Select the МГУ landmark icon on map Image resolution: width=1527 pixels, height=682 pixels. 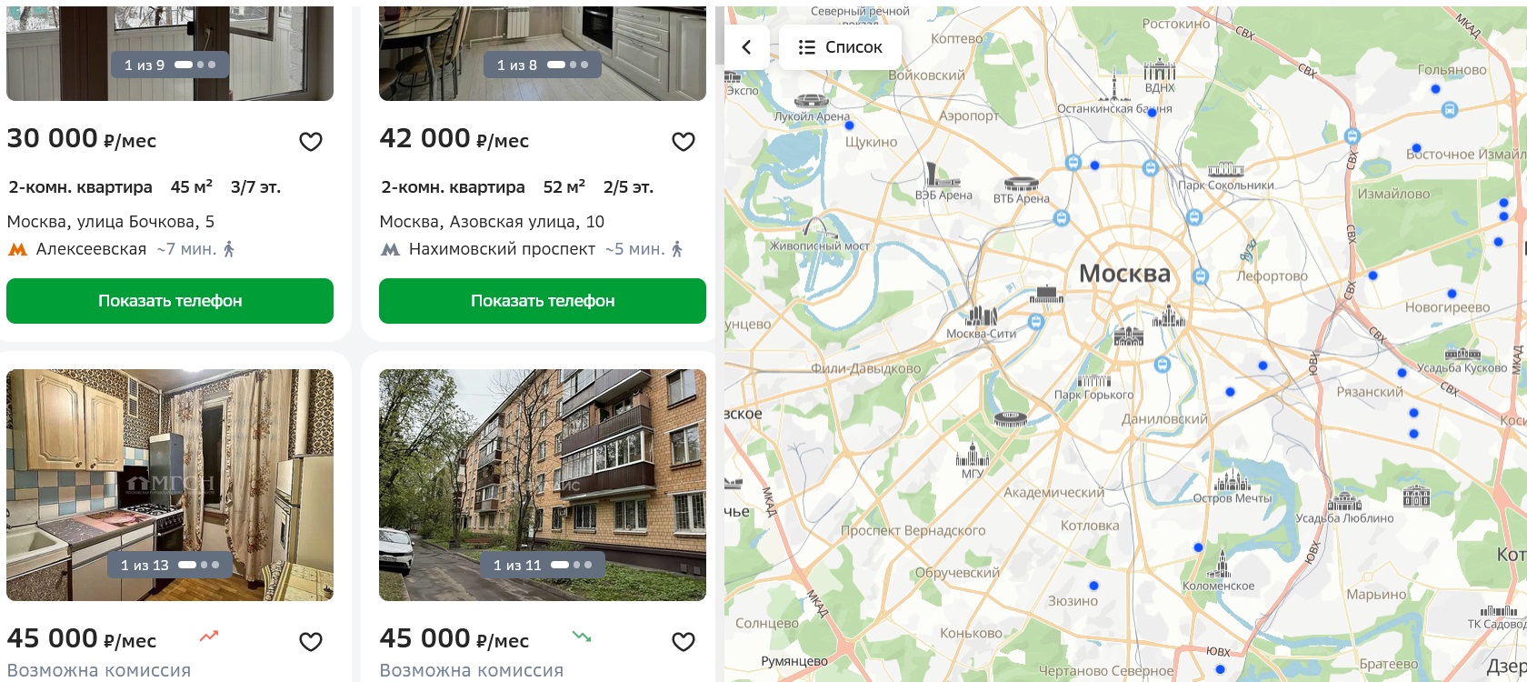[973, 454]
